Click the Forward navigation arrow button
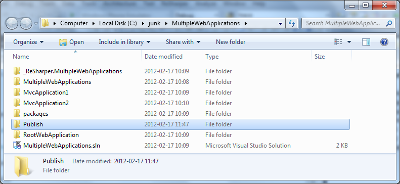 (26, 23)
